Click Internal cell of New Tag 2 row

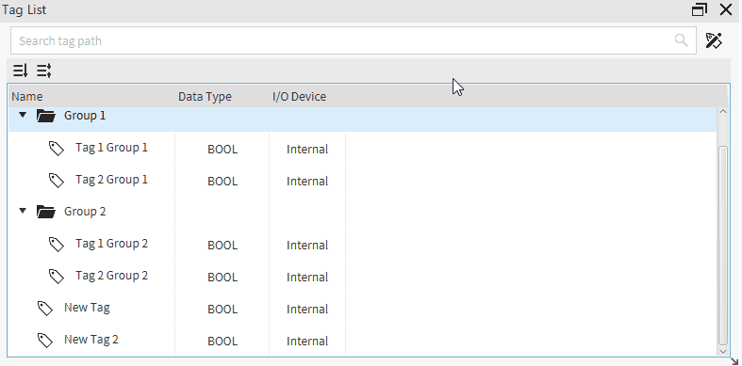[x=307, y=342]
